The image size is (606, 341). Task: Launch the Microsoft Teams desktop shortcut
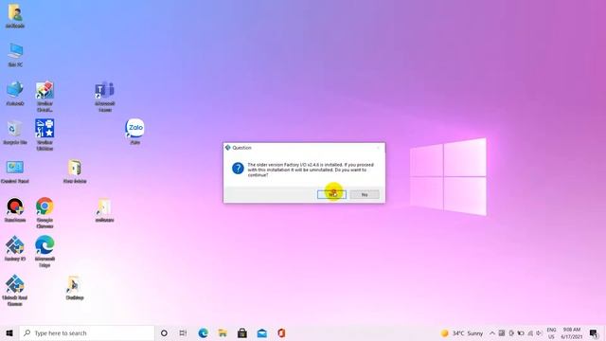coord(105,97)
